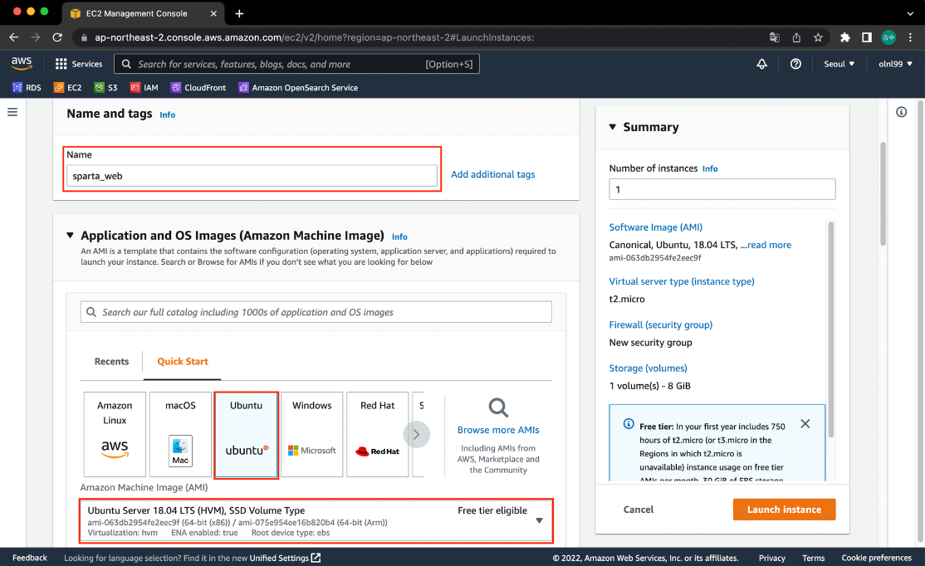
Task: Collapse the Summary panel
Action: pos(612,127)
